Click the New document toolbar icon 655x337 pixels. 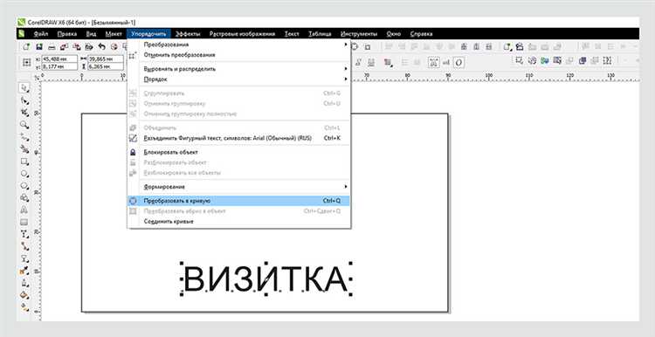click(x=27, y=47)
